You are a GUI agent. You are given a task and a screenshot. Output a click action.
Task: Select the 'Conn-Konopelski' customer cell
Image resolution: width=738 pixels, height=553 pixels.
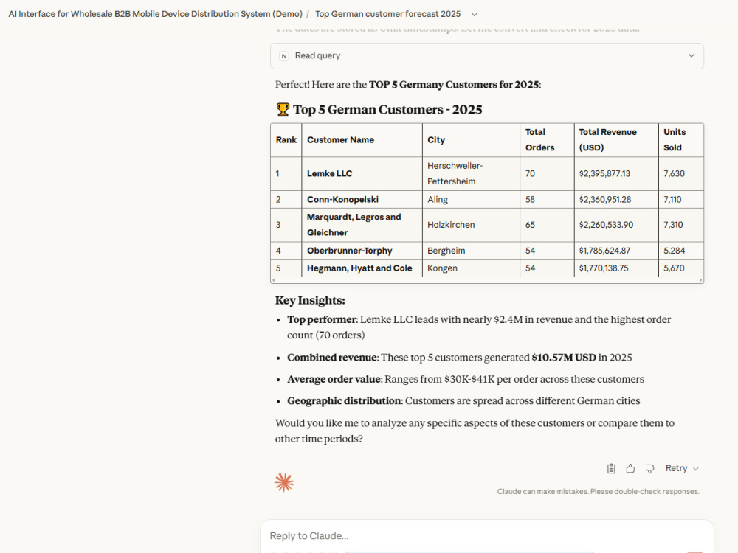pyautogui.click(x=362, y=199)
